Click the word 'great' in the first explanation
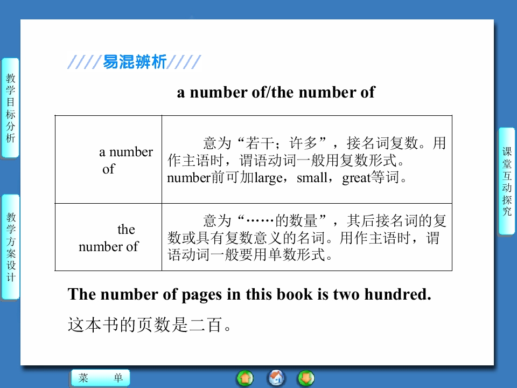Viewport: 517px width, 388px height. (356, 178)
